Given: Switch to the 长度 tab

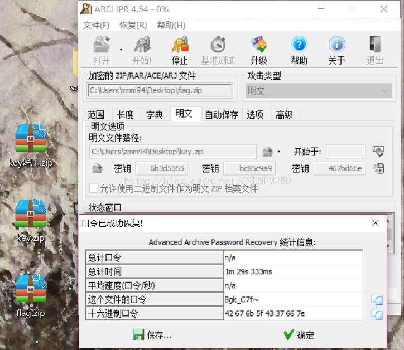Looking at the screenshot, I should click(x=127, y=114).
